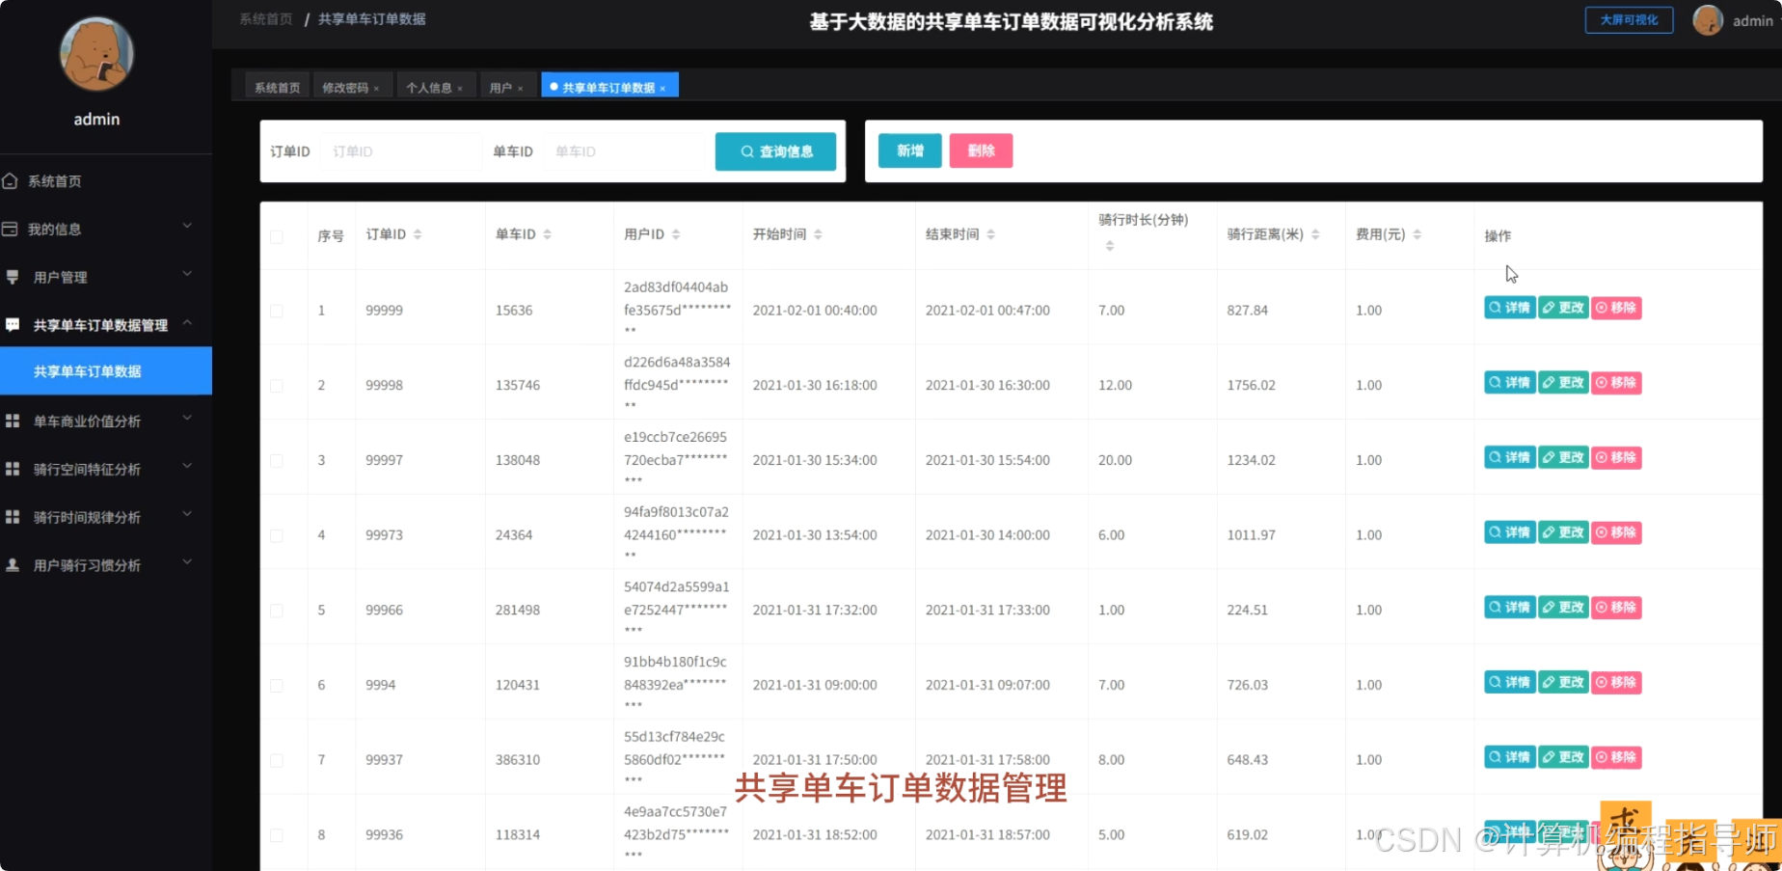Sort by 订单ID column arrows

coord(418,234)
